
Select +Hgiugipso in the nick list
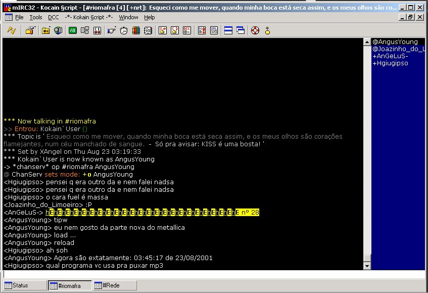click(390, 63)
